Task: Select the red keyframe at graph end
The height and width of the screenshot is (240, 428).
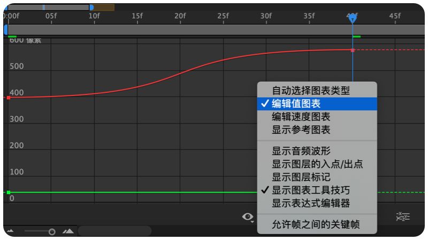Action: coord(353,50)
